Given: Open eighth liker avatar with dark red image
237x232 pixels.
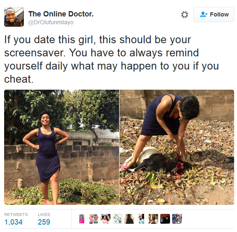Looking at the screenshot, I should (x=165, y=219).
